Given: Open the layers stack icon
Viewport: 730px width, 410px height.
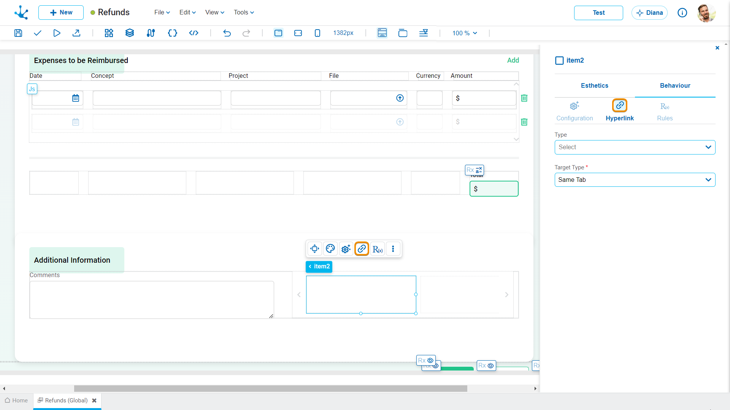Looking at the screenshot, I should 130,33.
